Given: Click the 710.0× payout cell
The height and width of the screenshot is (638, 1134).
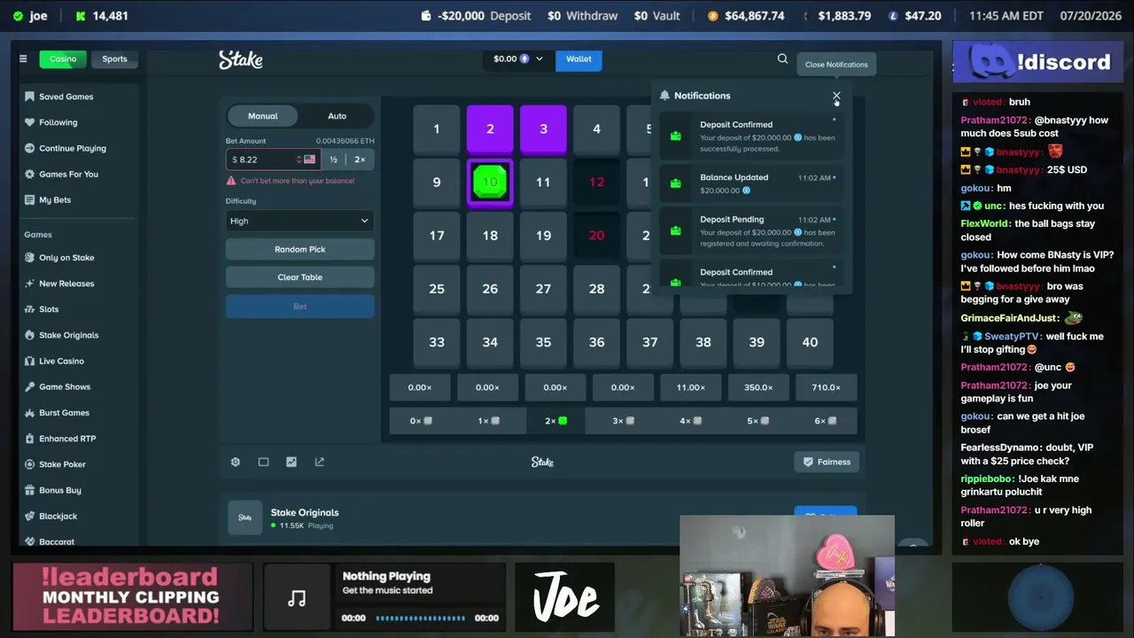Looking at the screenshot, I should (x=826, y=387).
